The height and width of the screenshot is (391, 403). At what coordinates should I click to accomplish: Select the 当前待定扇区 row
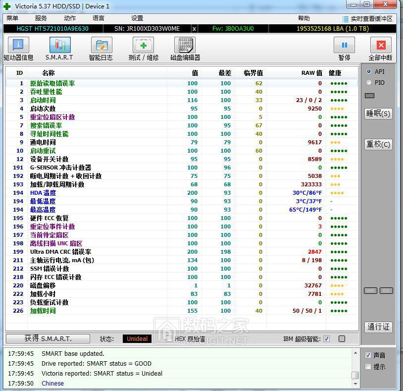click(182, 235)
